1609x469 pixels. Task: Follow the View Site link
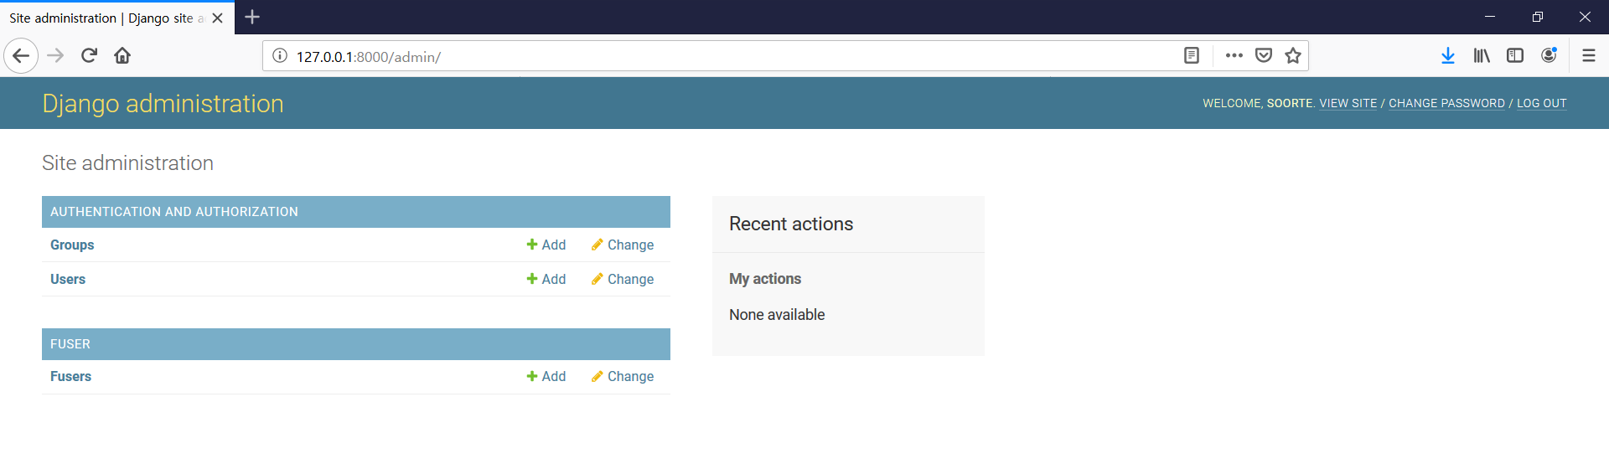[1348, 103]
